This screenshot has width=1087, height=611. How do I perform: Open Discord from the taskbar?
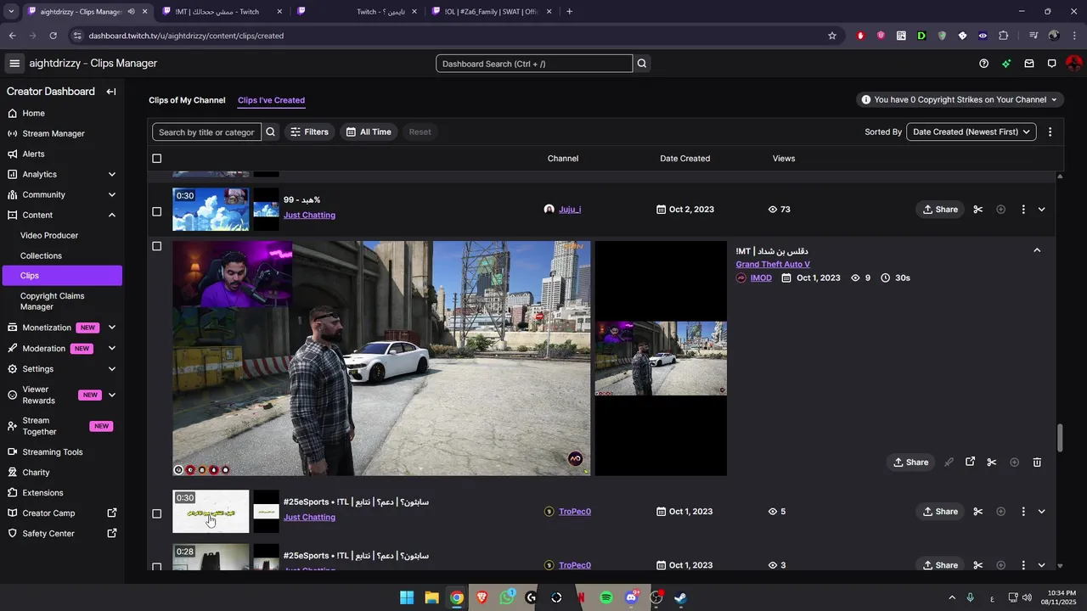click(x=631, y=597)
